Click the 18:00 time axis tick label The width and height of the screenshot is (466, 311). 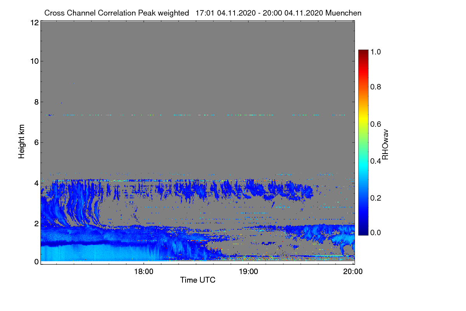[143, 271]
